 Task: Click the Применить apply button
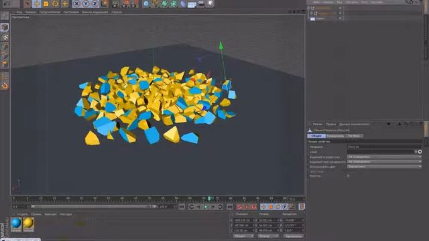[293, 236]
